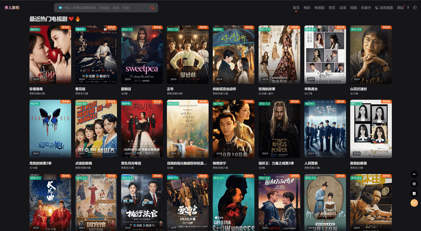
Task: Click the scroll-to-top arrow button
Action: [x=414, y=174]
